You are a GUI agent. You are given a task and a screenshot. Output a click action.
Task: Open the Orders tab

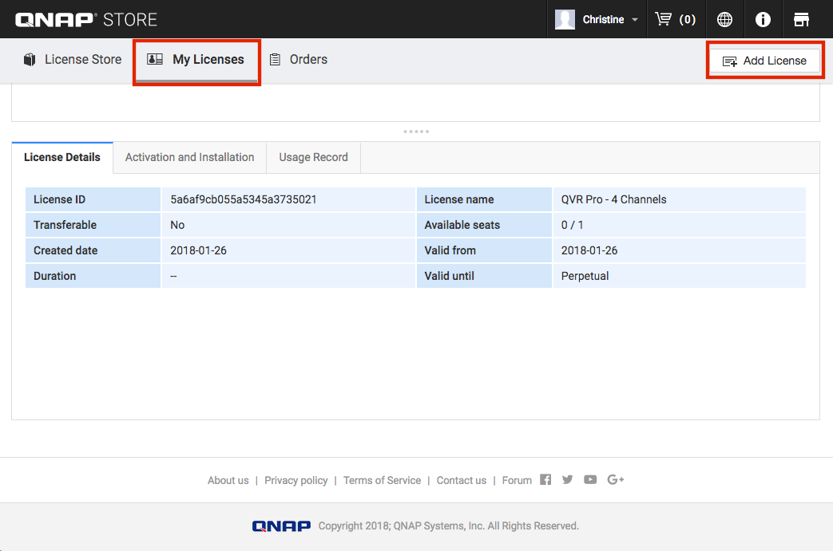click(298, 59)
